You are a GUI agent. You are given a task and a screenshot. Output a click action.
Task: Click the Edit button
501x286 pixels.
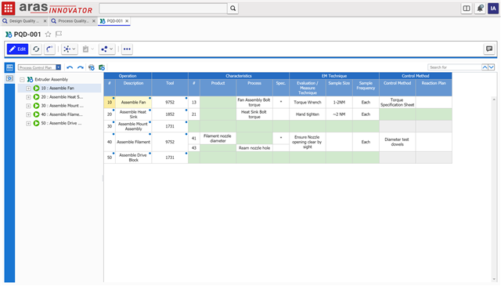coord(17,49)
